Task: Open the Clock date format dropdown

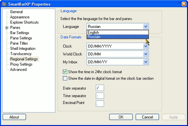Action: coord(146,46)
